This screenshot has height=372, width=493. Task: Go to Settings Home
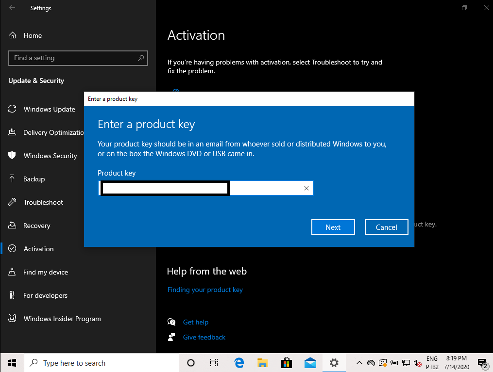33,35
